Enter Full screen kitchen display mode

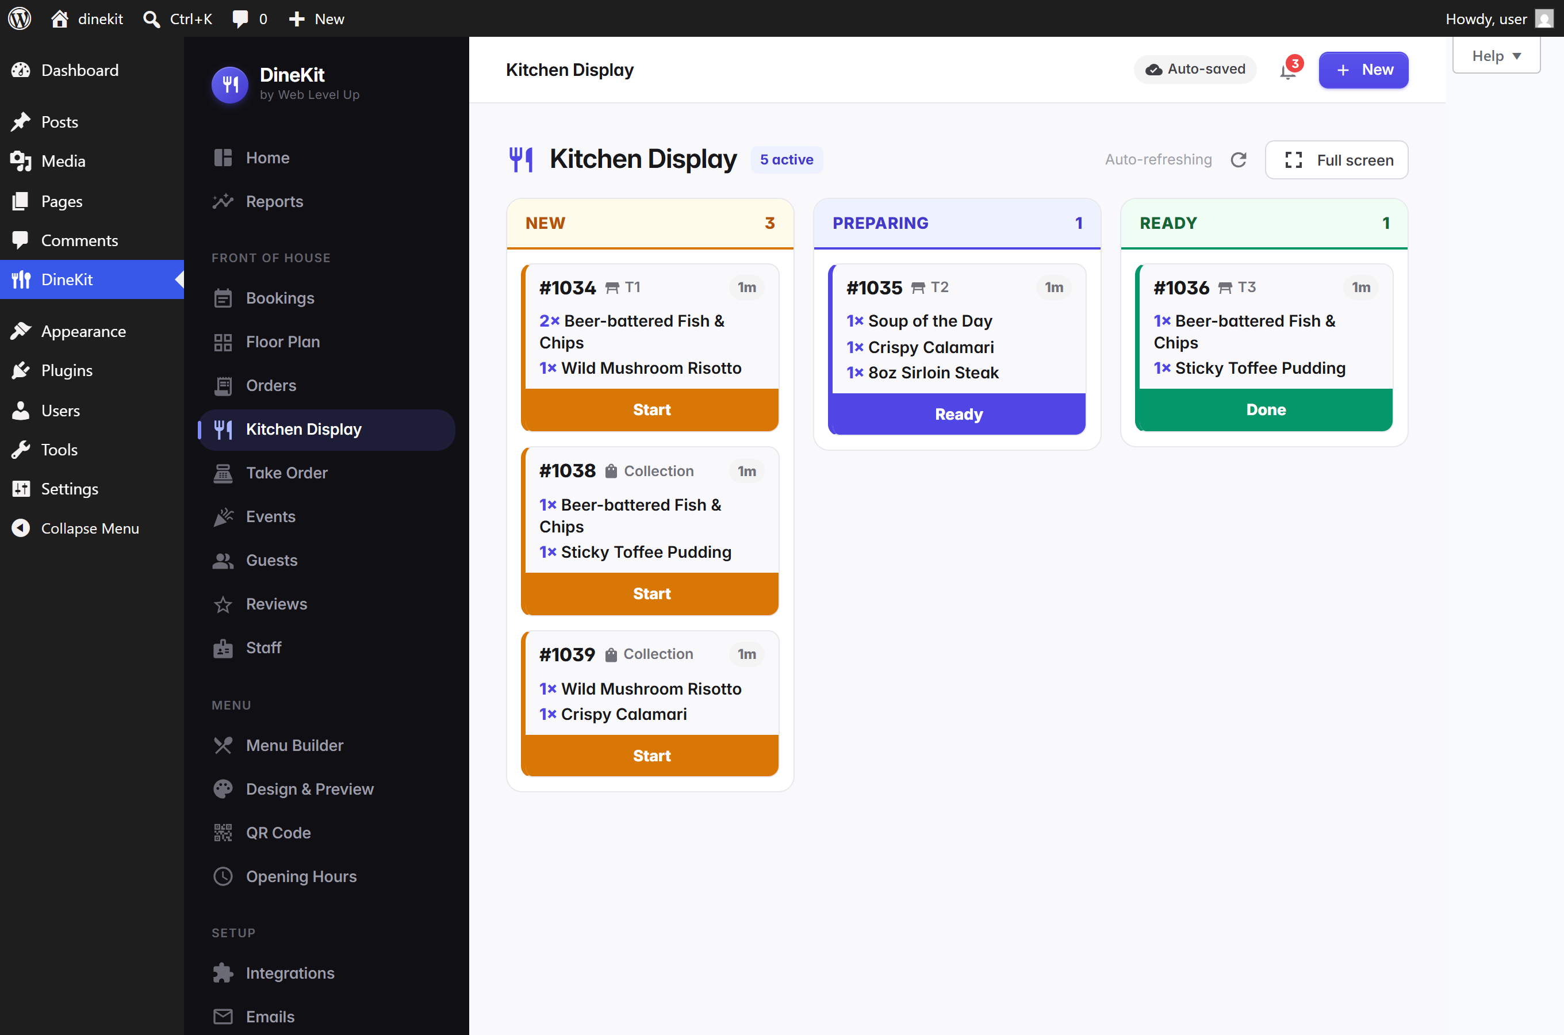click(1336, 160)
